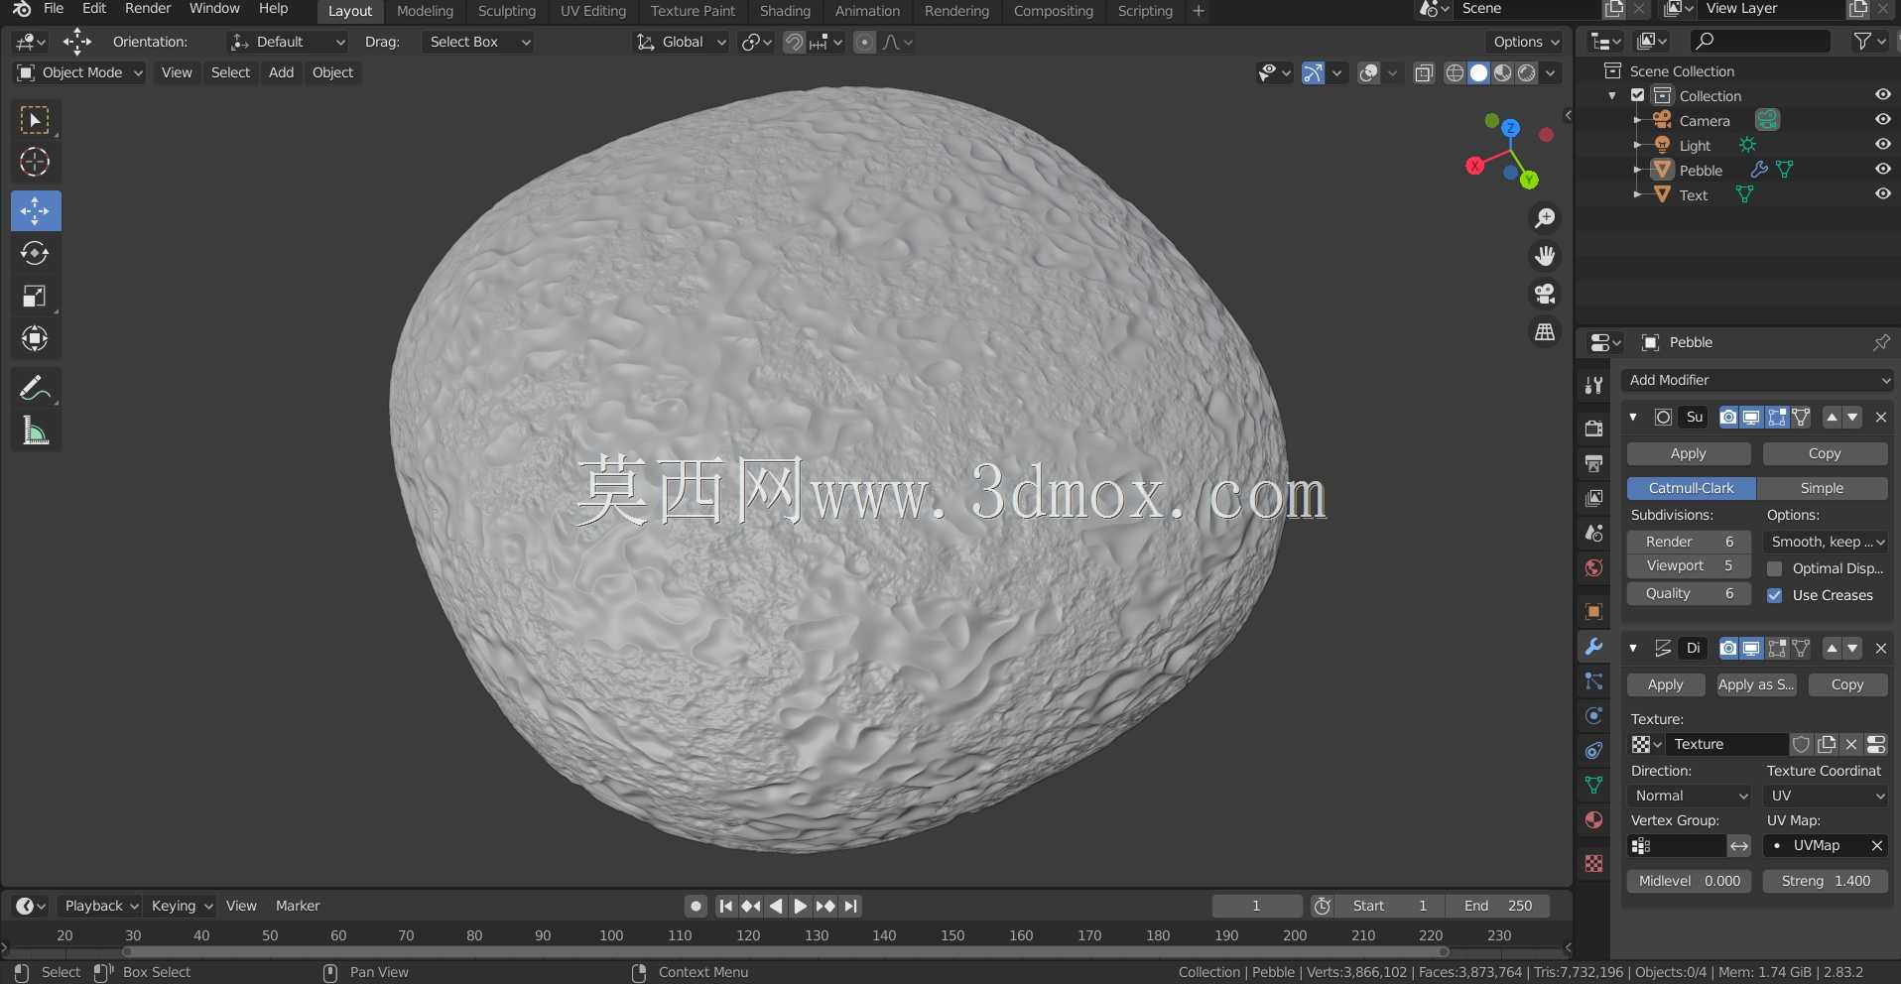Open Render properties tab
This screenshot has width=1901, height=984.
(x=1593, y=429)
